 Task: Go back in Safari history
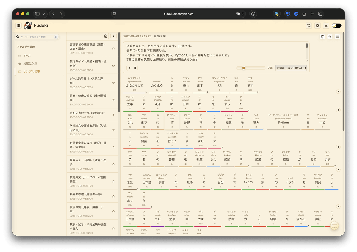(x=54, y=14)
